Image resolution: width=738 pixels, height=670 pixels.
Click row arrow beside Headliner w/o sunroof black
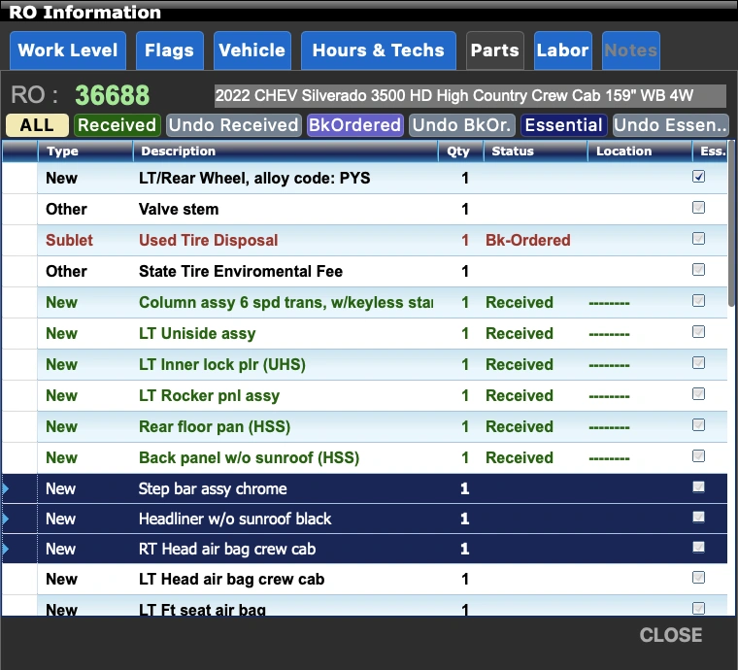pos(5,519)
